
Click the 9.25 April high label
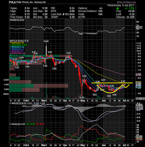tap(69, 53)
